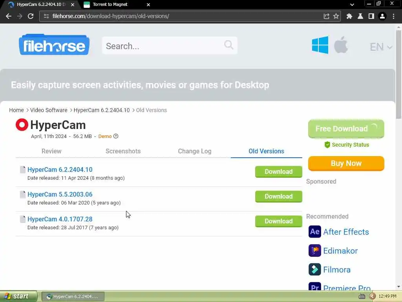Toggle the browser side panel icon
Viewport: 402px width, 302px height.
click(371, 16)
